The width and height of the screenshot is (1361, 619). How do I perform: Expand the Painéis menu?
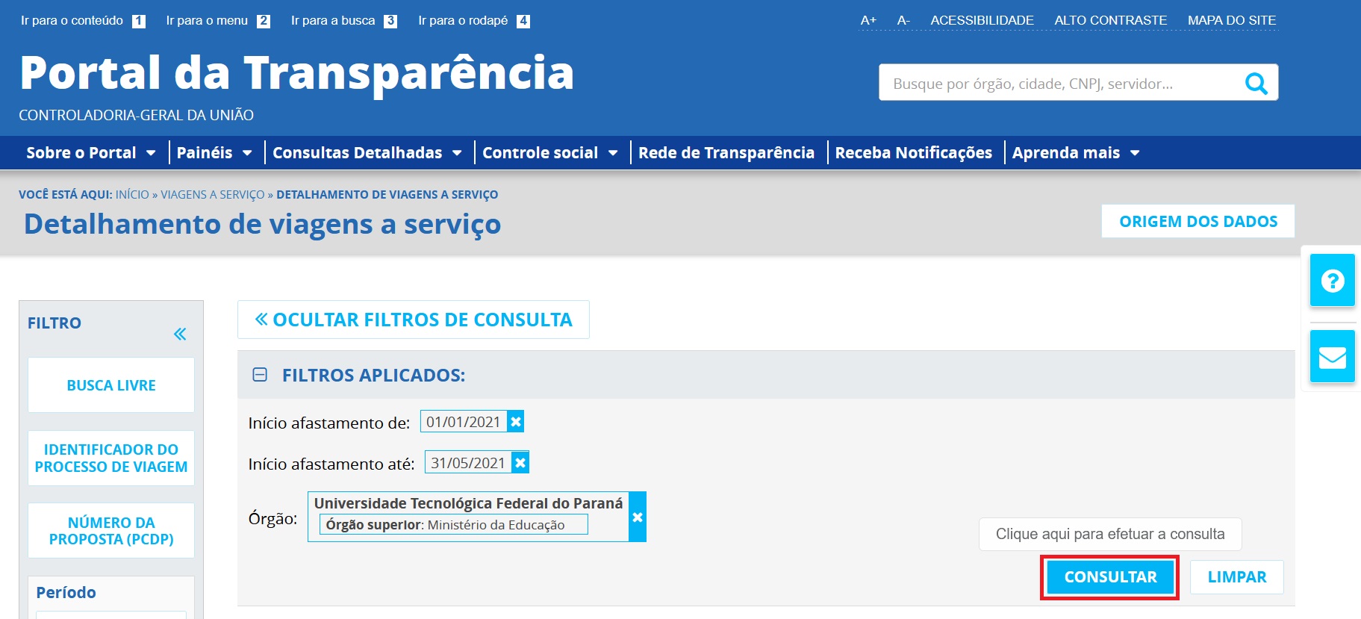pyautogui.click(x=214, y=153)
